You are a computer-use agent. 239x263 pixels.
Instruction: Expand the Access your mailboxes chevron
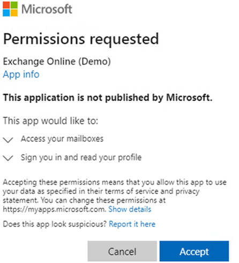[x=8, y=140]
